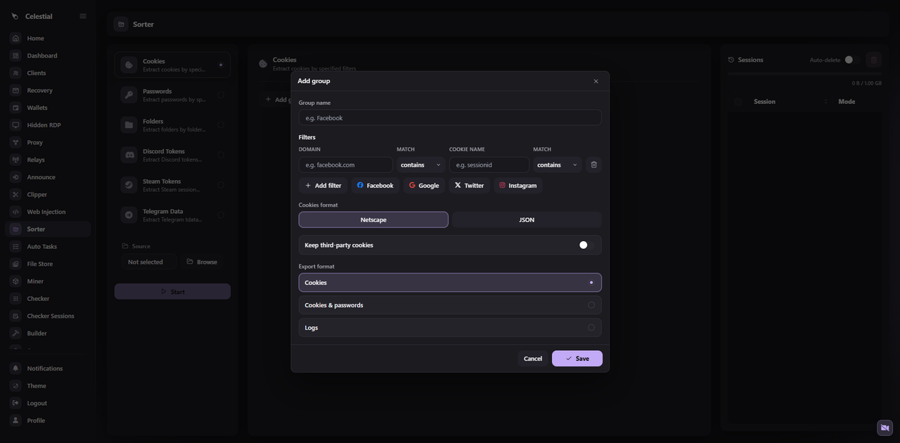
Task: Open the Theme sidebar entry
Action: pos(48,386)
